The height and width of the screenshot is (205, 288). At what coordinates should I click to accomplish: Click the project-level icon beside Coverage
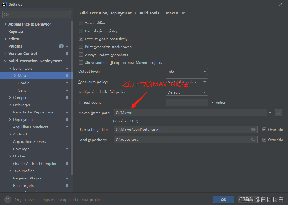[67, 149]
